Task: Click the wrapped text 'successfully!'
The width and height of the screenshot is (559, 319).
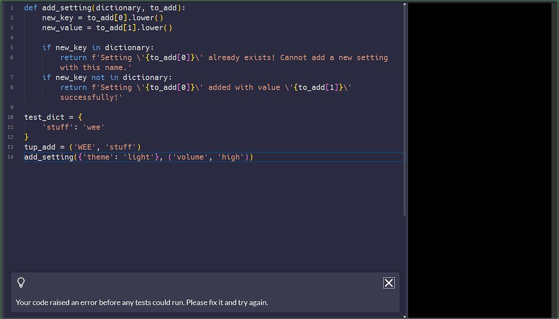Action: [91, 97]
